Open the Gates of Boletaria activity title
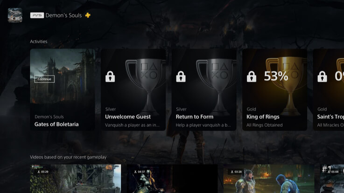 point(56,124)
